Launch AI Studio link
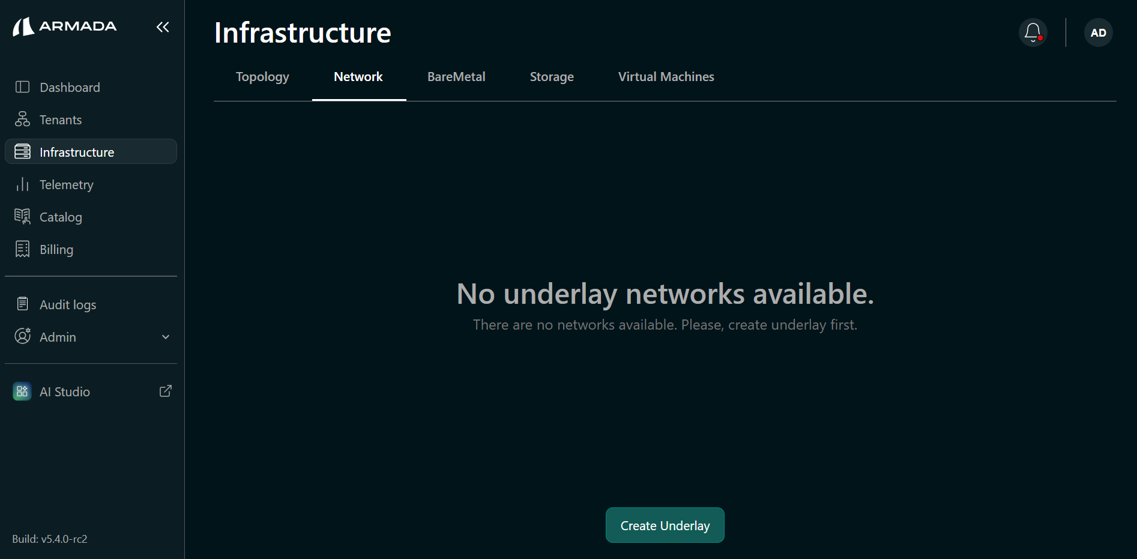This screenshot has height=559, width=1137. coord(91,391)
